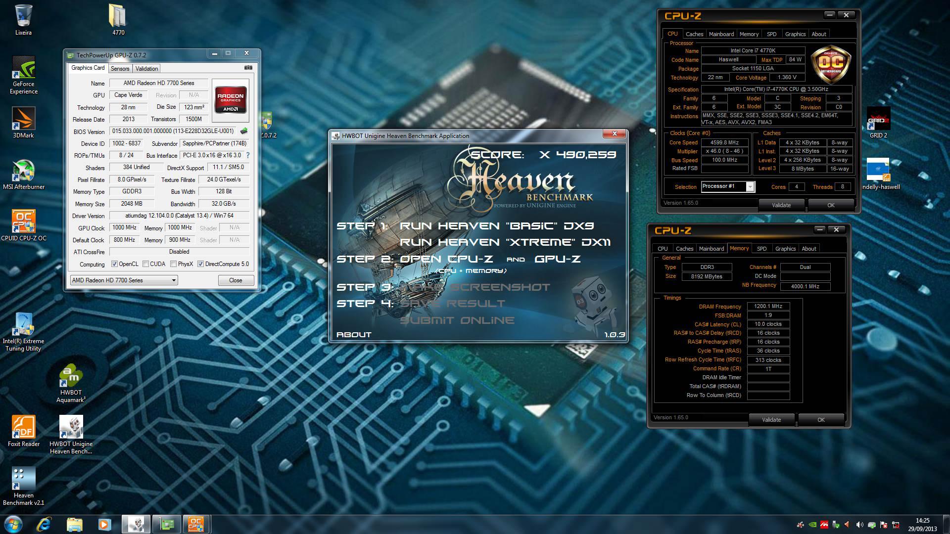Click the taskbar clock showing 14:25

pyautogui.click(x=922, y=525)
